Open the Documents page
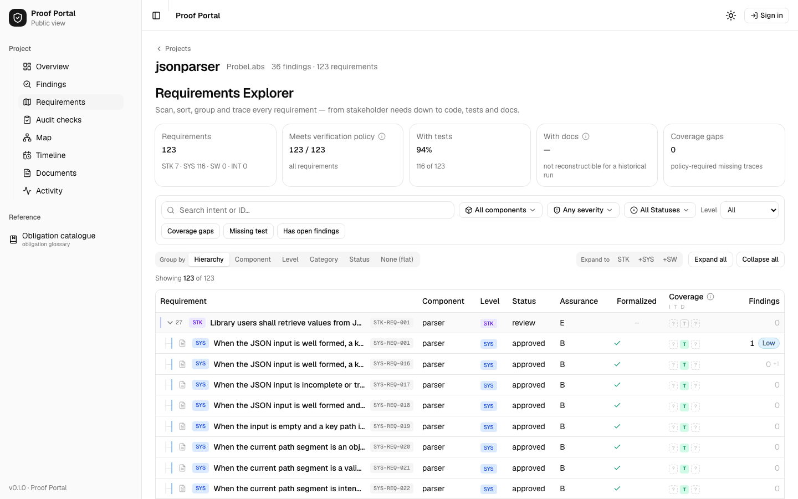This screenshot has width=798, height=499. [71, 173]
